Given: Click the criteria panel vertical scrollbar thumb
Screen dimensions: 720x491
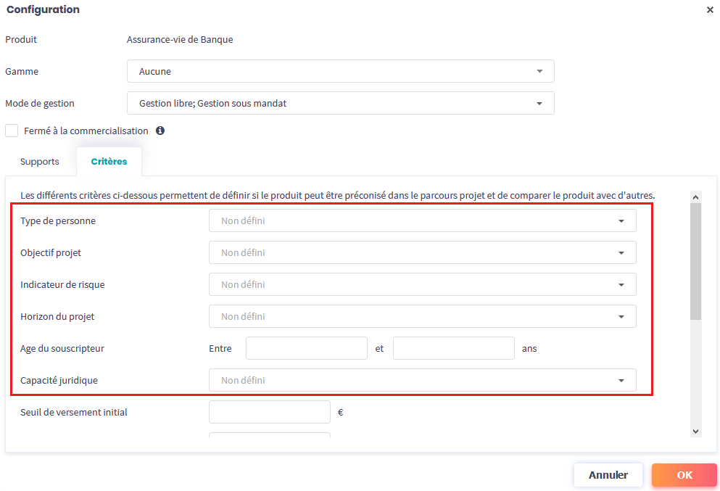Looking at the screenshot, I should click(696, 261).
